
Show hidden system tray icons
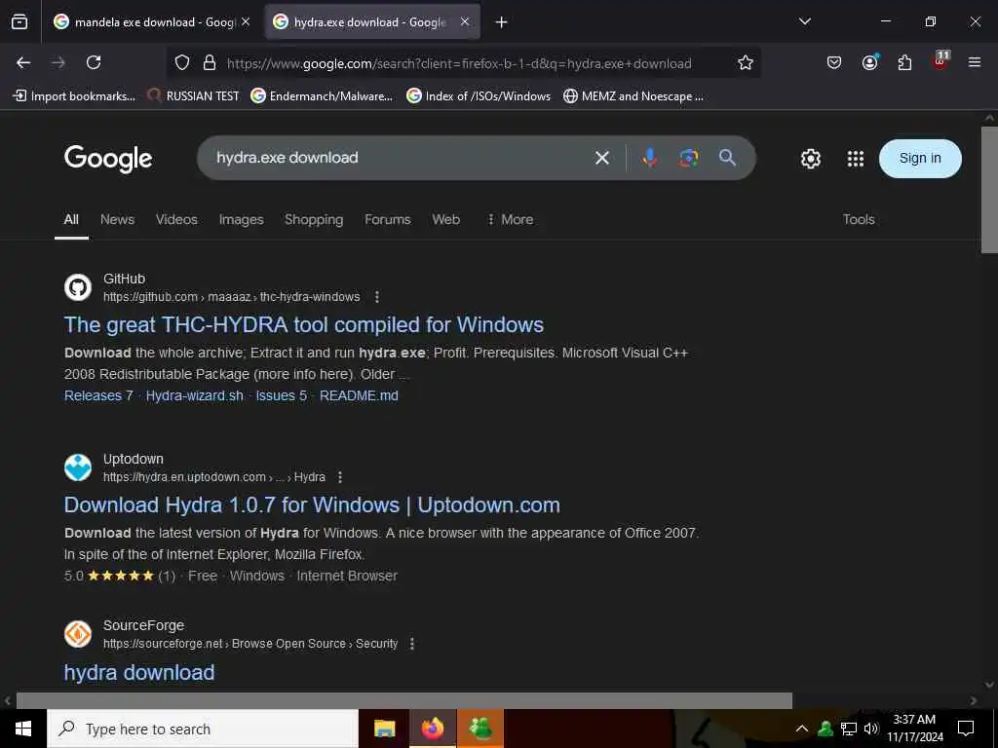801,729
